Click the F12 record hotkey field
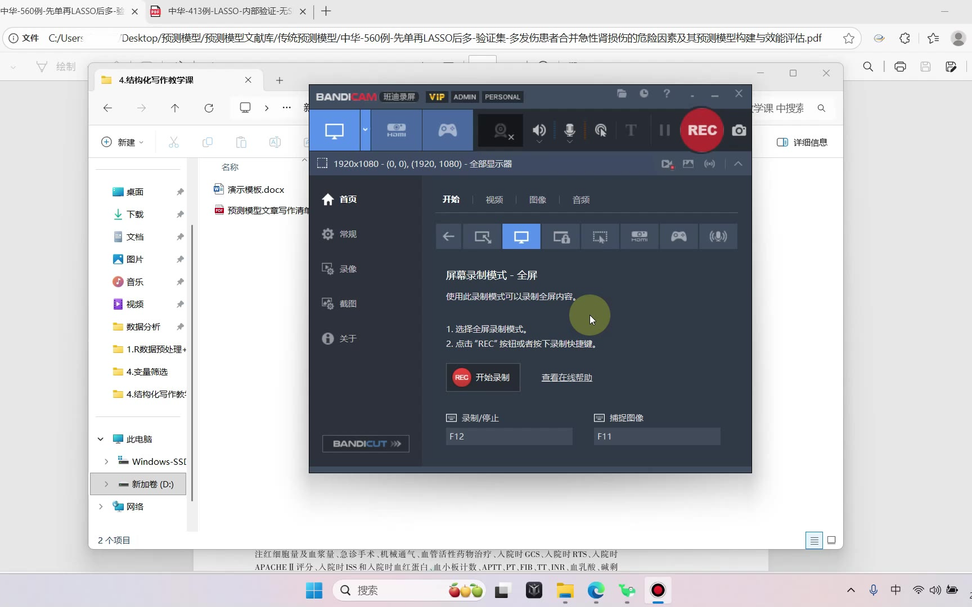This screenshot has width=972, height=607. 508,436
